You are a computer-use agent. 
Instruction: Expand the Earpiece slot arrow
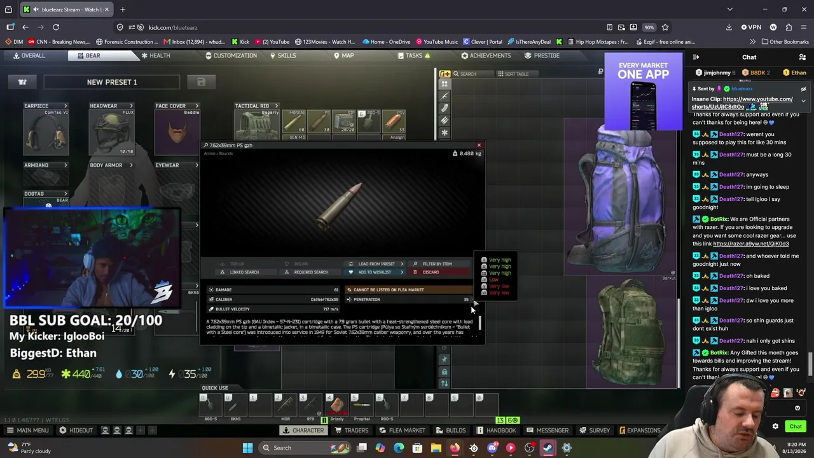pos(65,106)
